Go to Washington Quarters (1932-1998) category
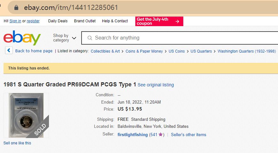278x153 pixels. [247, 51]
